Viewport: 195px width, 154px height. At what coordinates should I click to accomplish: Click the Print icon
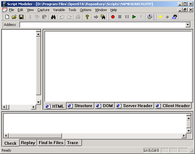(x=78, y=17)
